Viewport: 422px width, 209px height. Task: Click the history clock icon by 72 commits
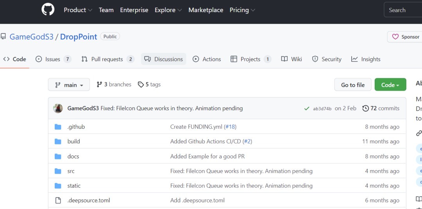[x=365, y=108]
